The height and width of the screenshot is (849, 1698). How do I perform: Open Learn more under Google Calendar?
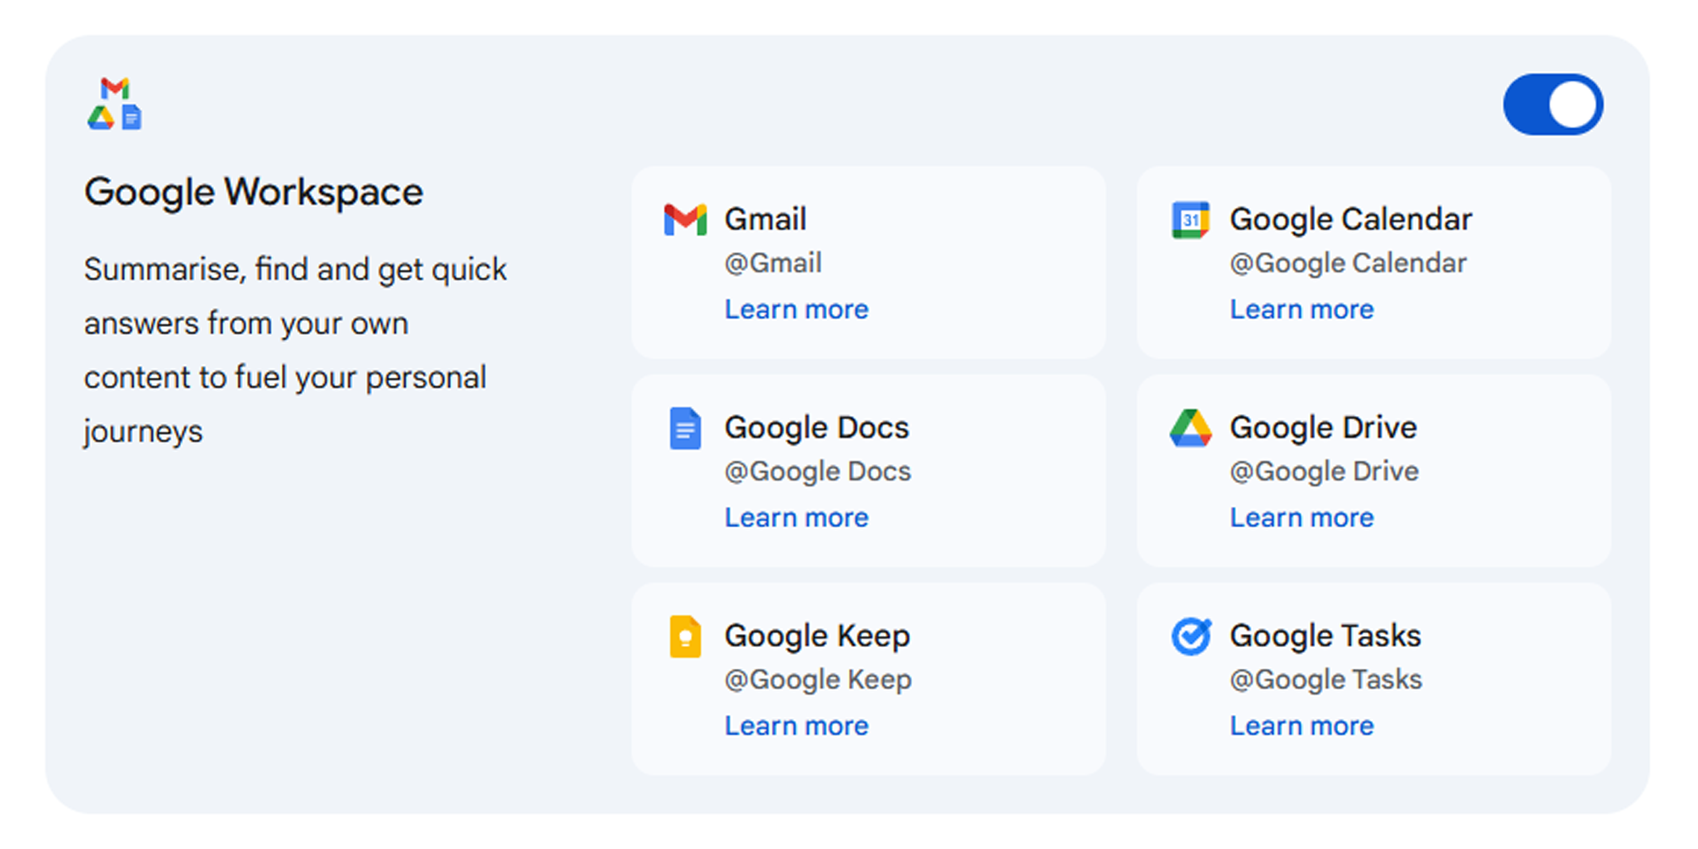(1302, 310)
